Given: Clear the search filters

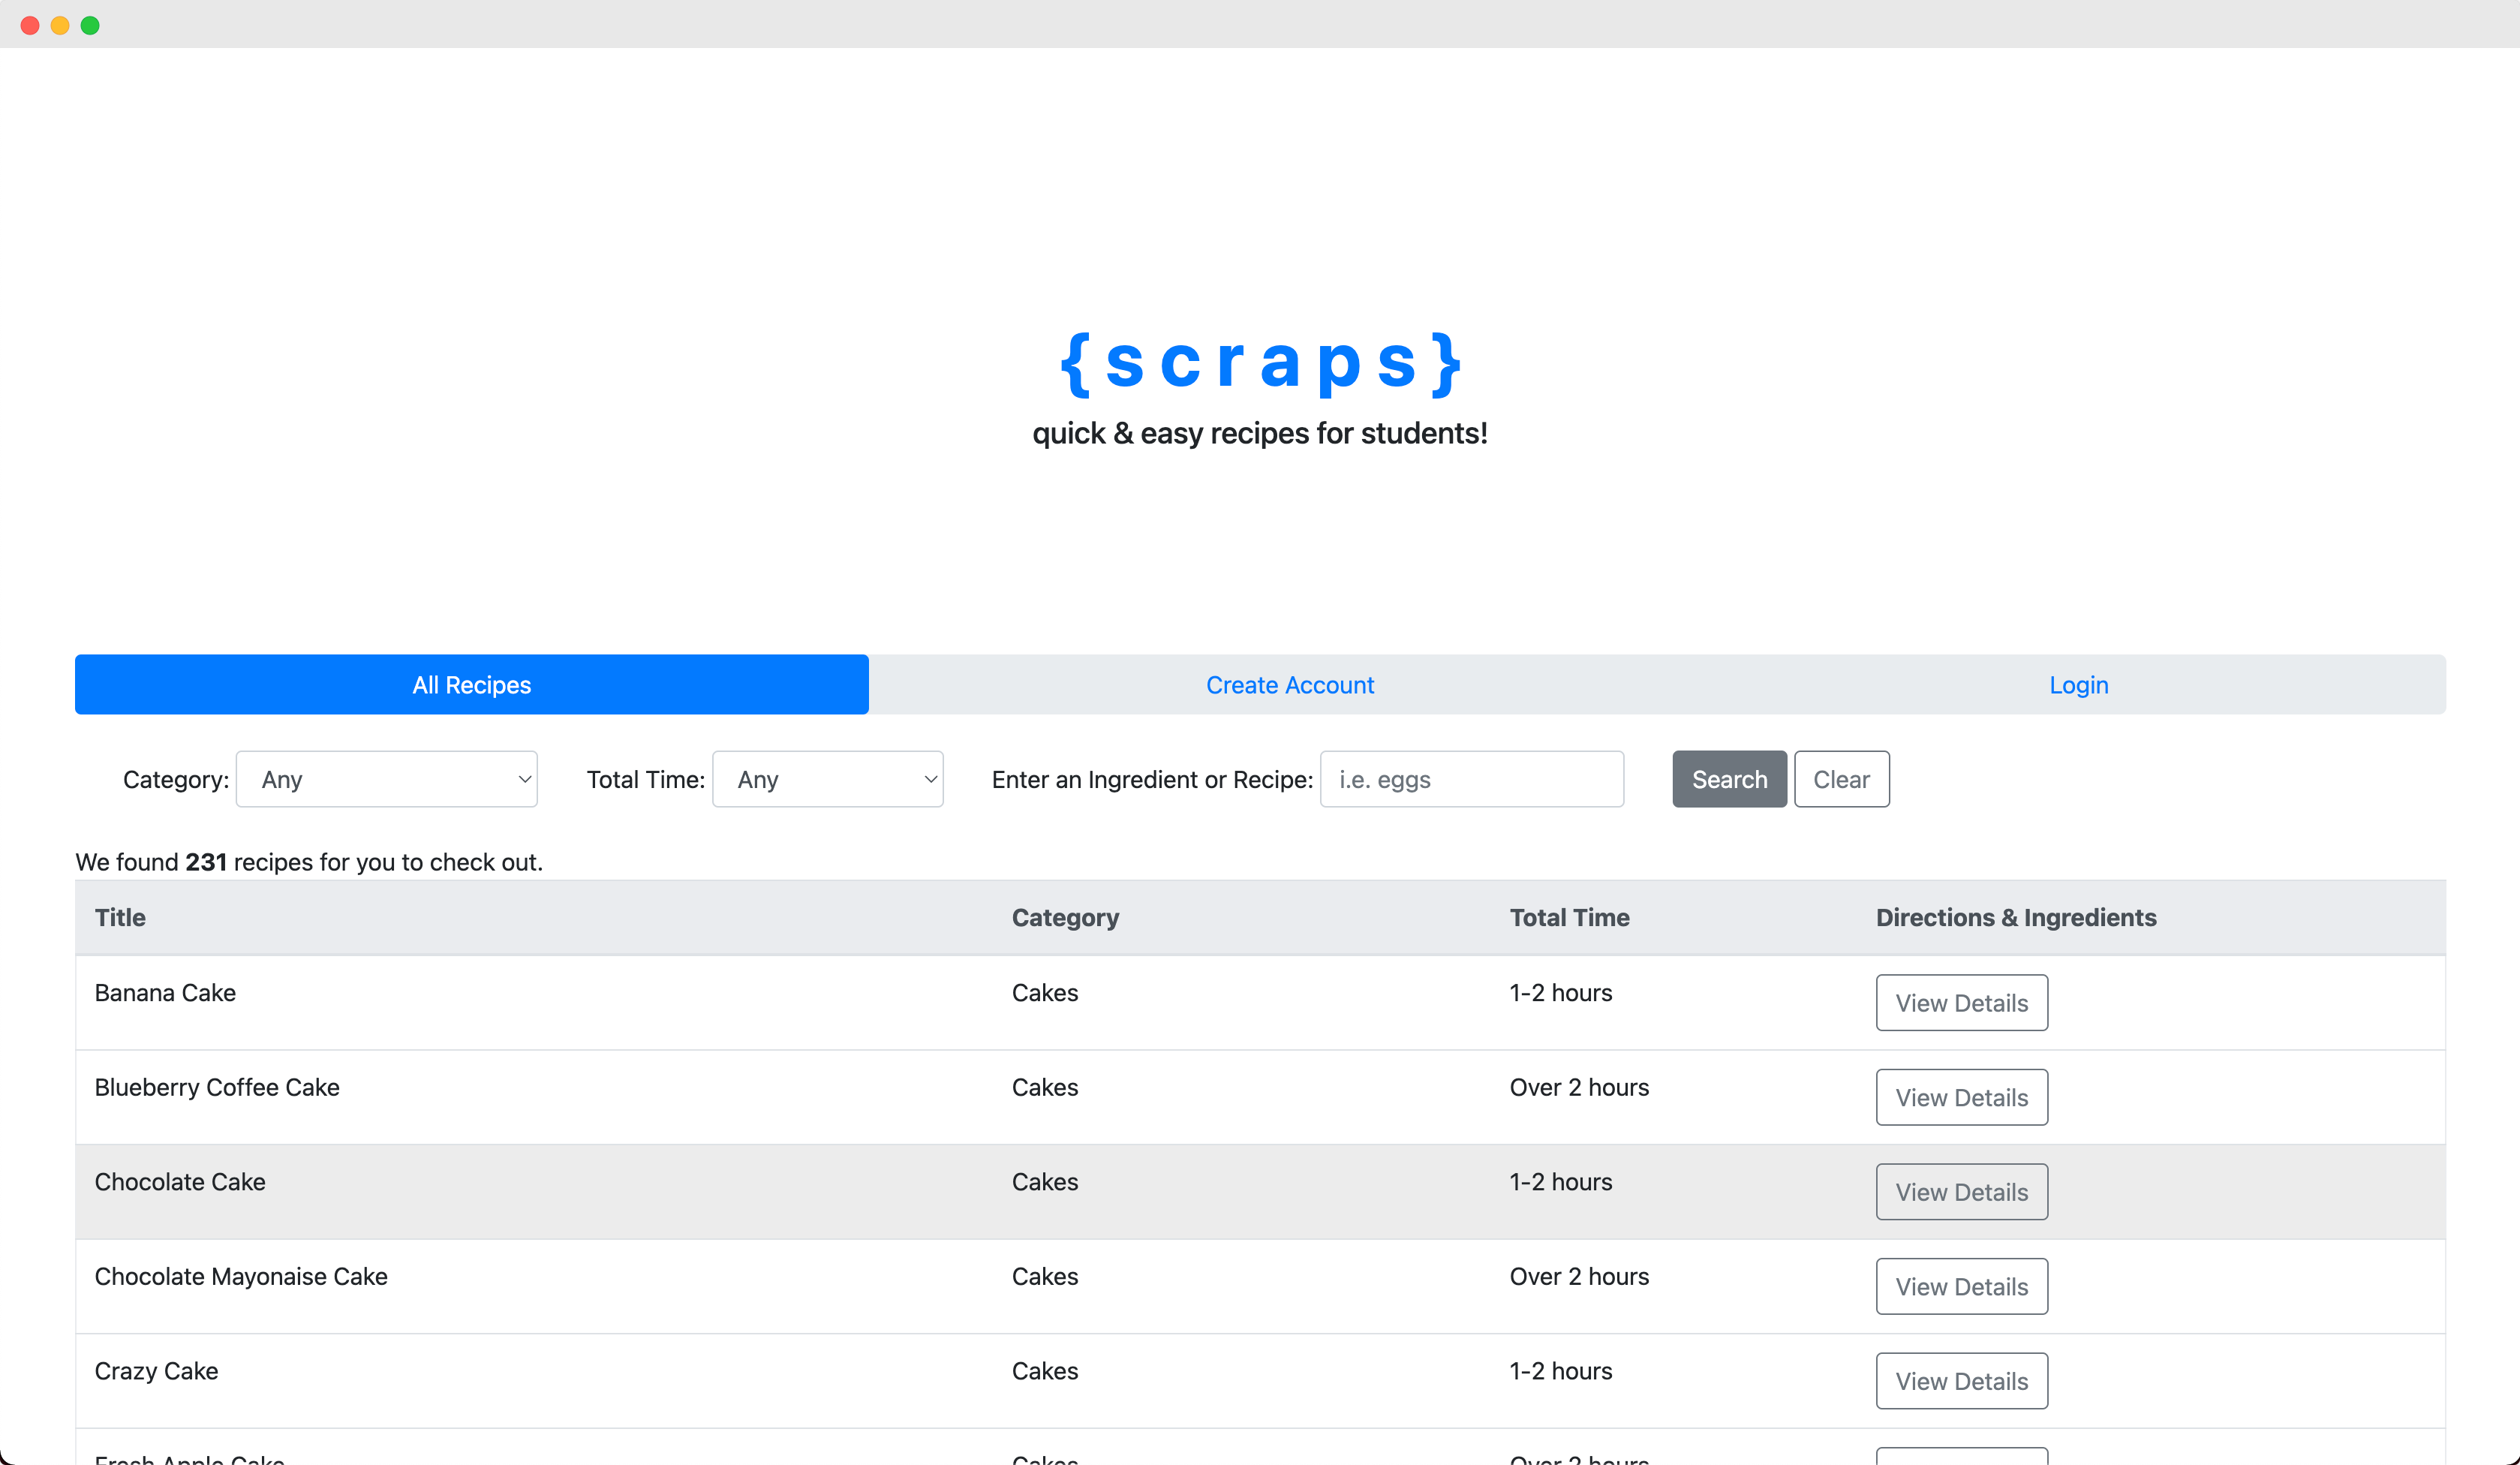Looking at the screenshot, I should [1841, 779].
